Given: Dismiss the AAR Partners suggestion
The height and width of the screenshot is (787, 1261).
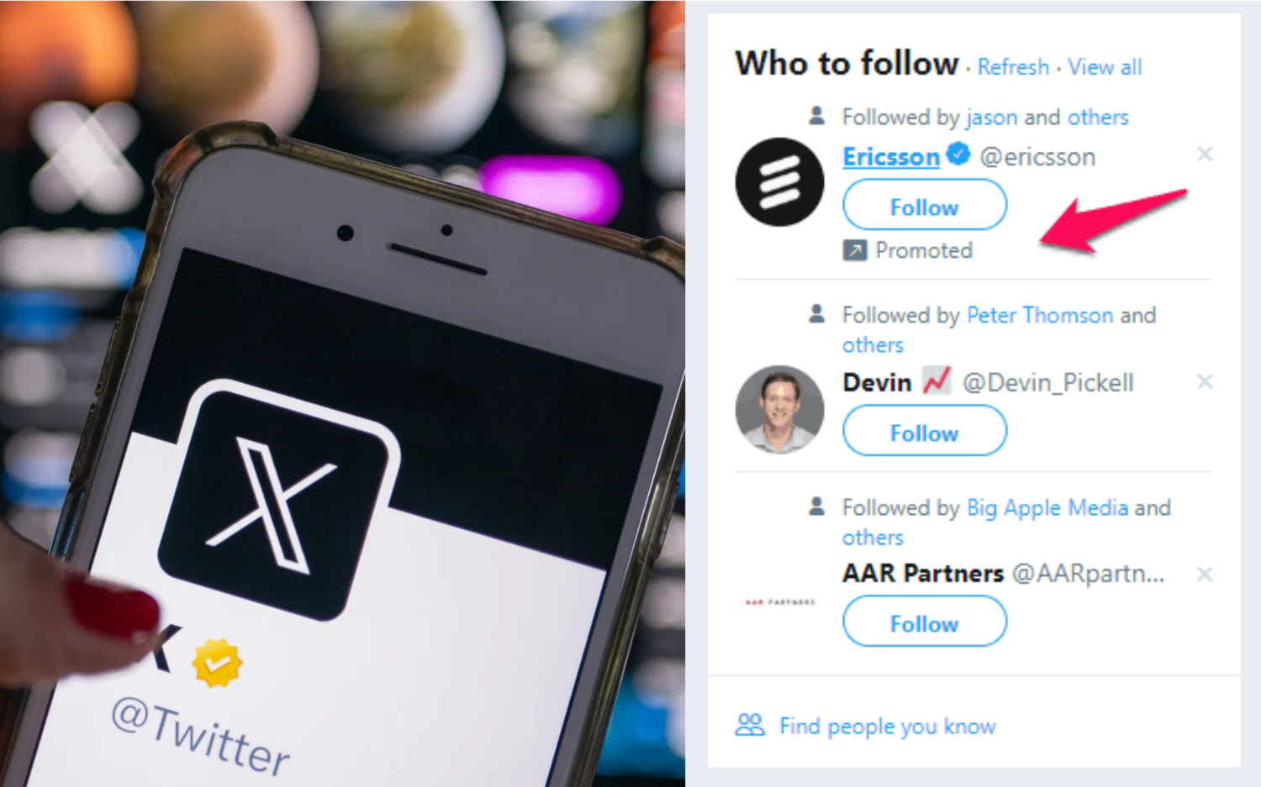Looking at the screenshot, I should [x=1205, y=574].
